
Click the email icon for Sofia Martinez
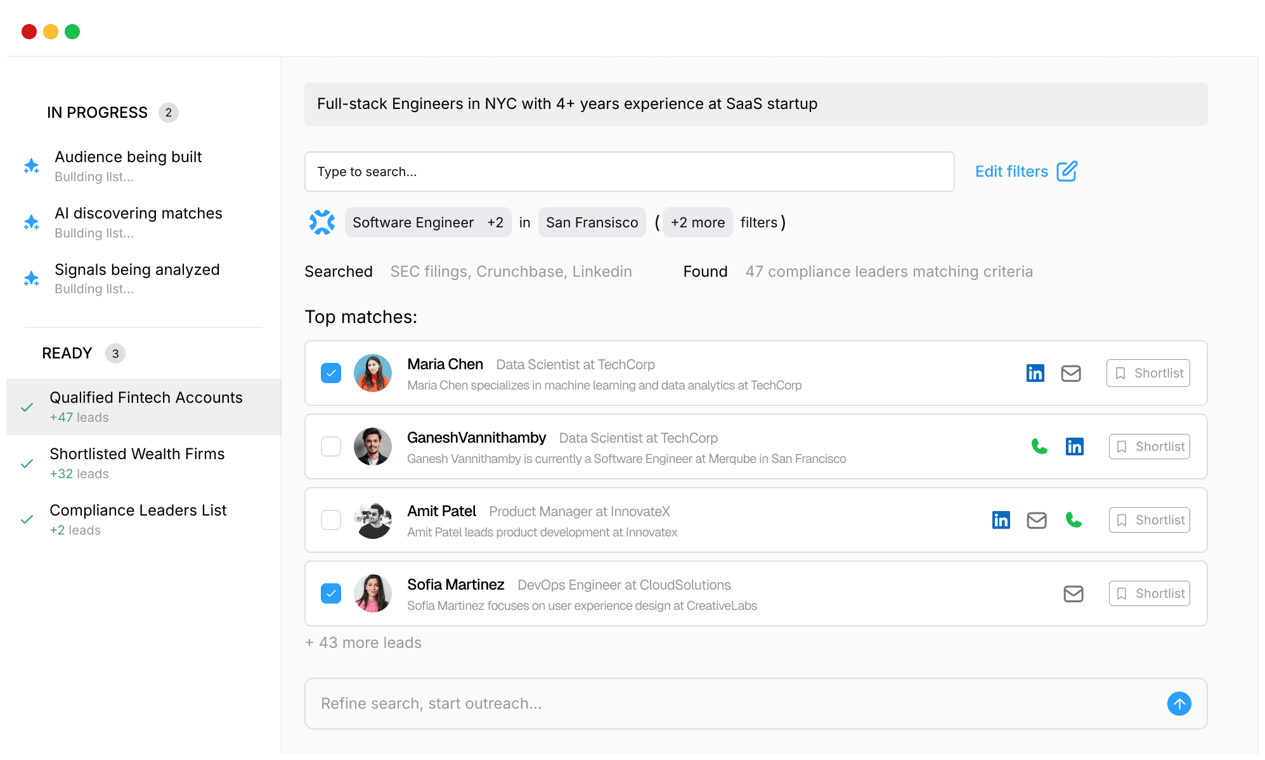point(1073,593)
